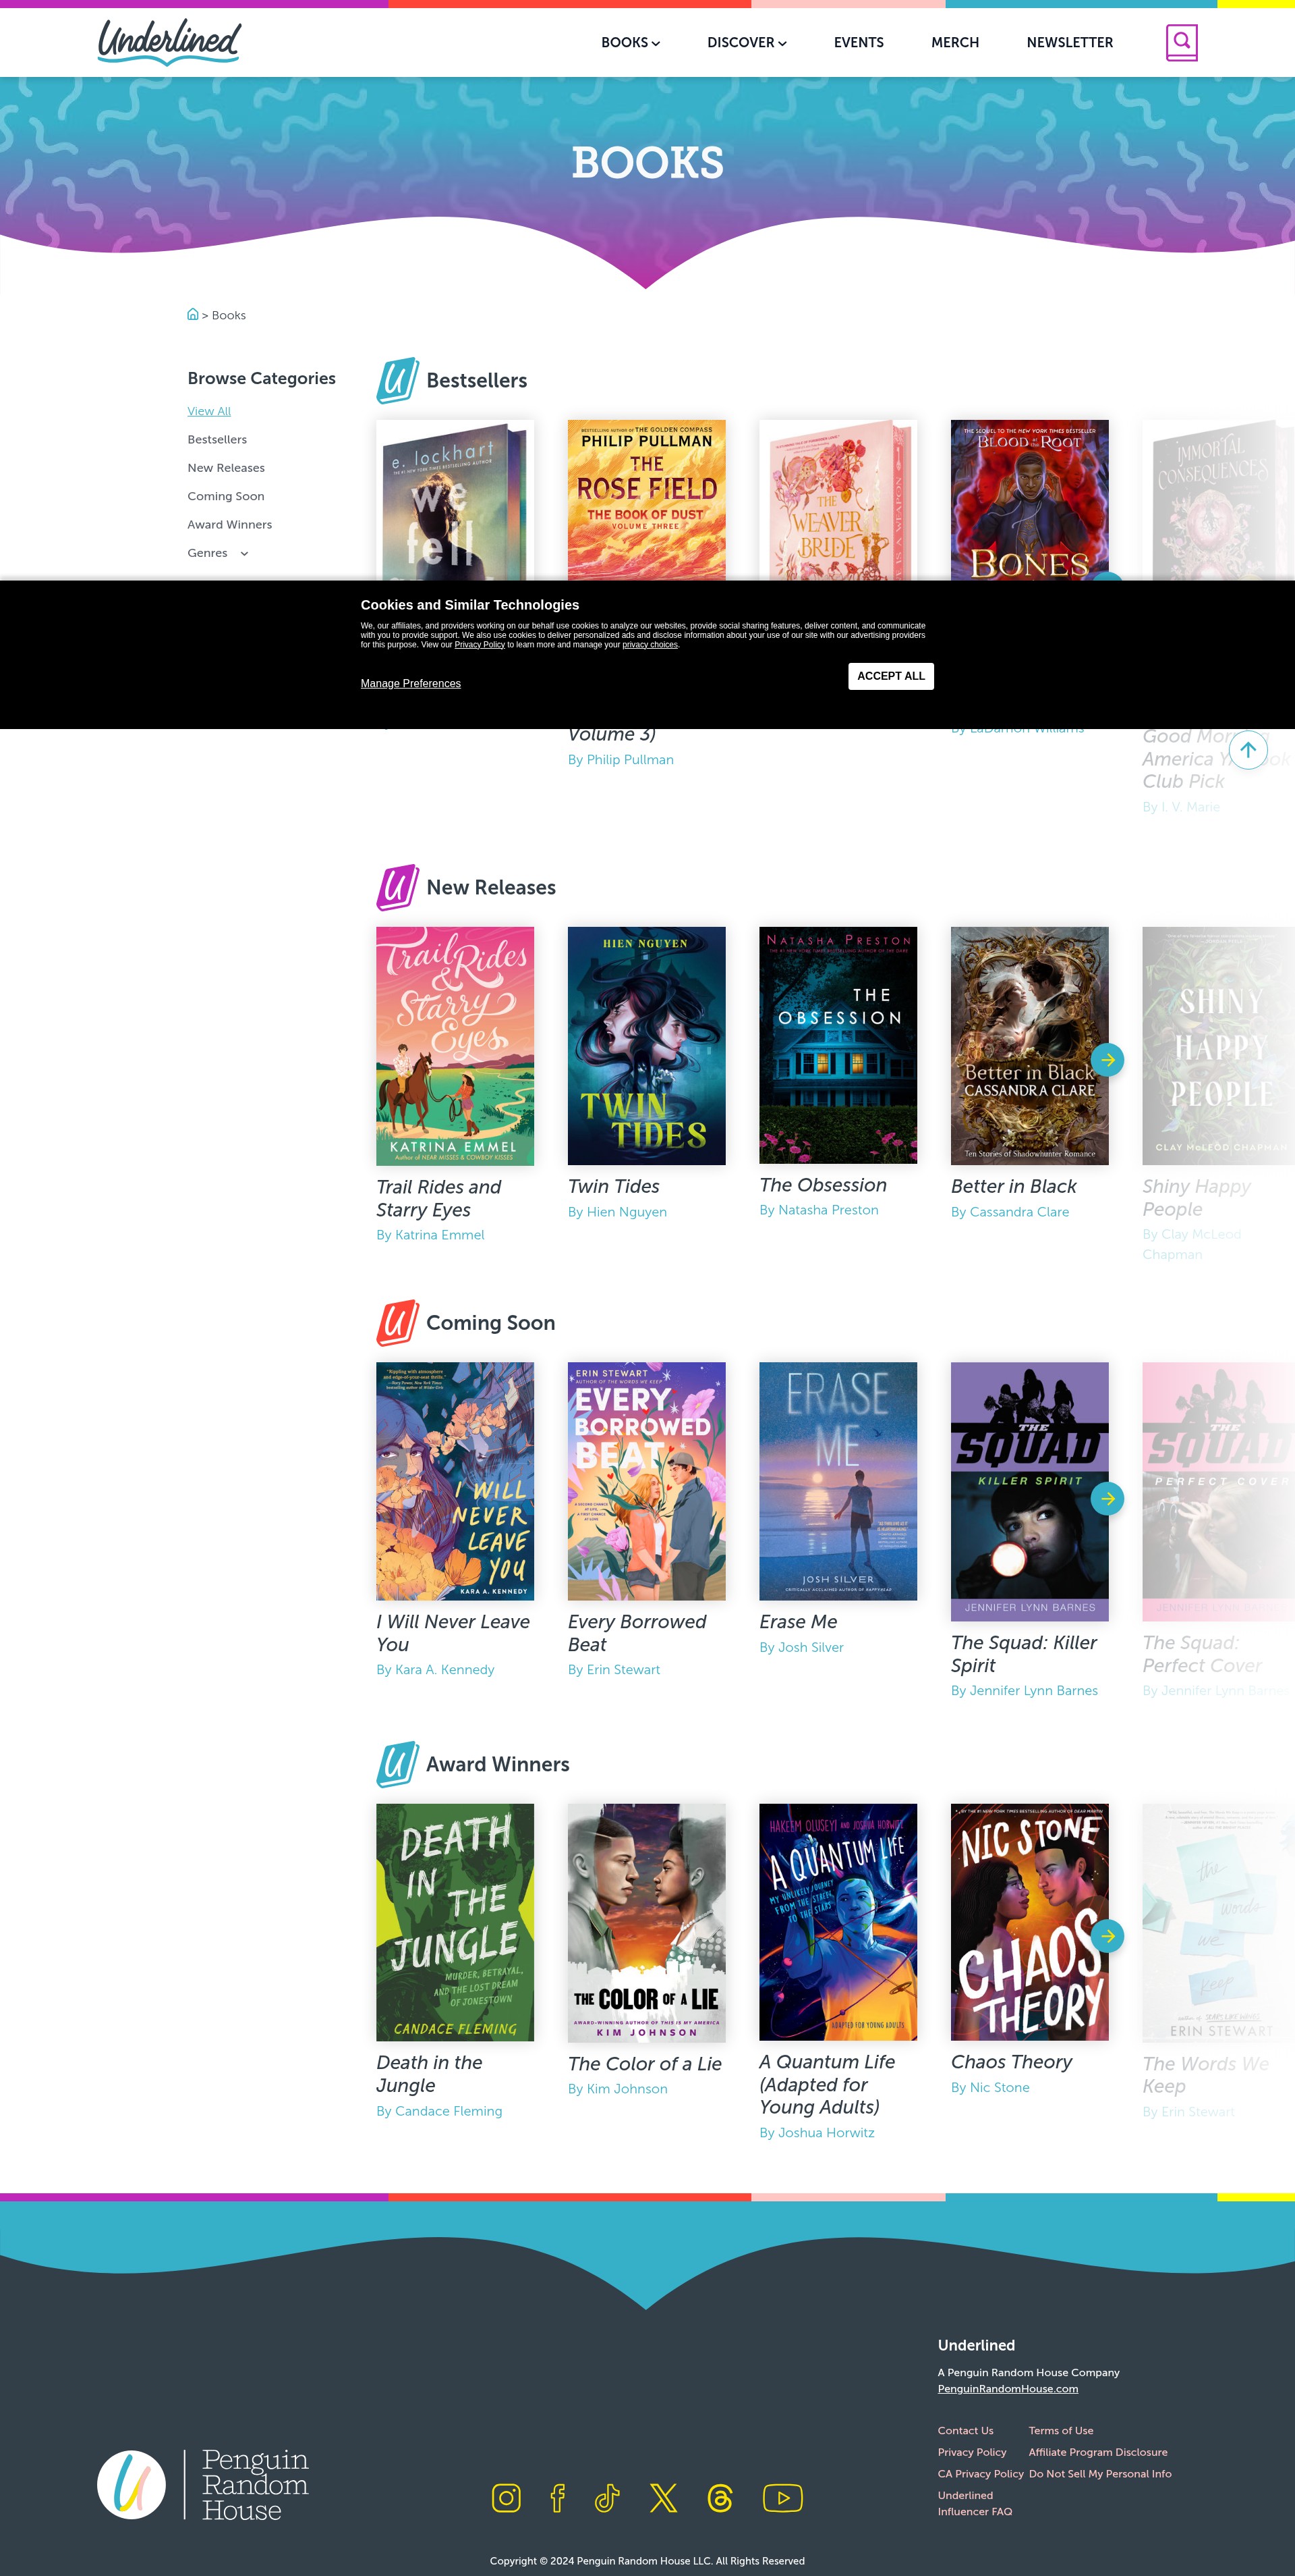Open I Will Never Leave You cover
Viewport: 1295px width, 2576px height.
click(x=455, y=1481)
